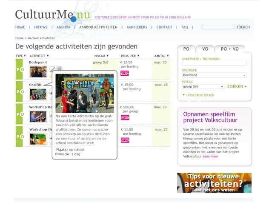Screen dimensions: 269x202
Task: Click the CJP badge in € 11,00 row
Action: click(125, 140)
